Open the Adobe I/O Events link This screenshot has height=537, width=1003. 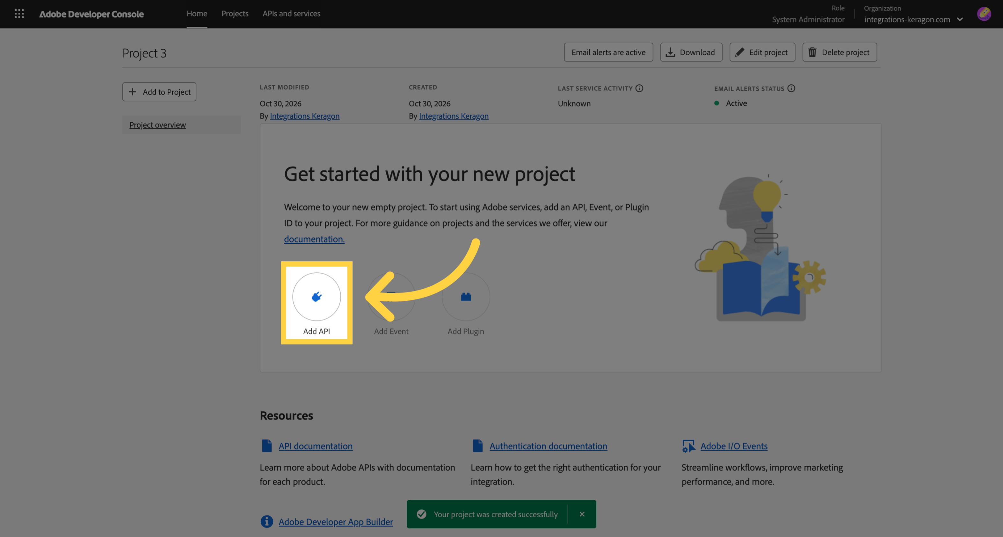734,446
